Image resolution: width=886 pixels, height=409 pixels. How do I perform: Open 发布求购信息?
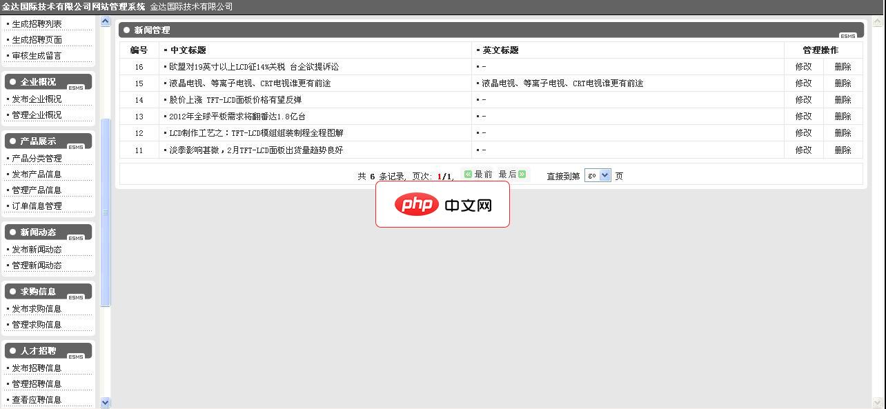coord(37,309)
